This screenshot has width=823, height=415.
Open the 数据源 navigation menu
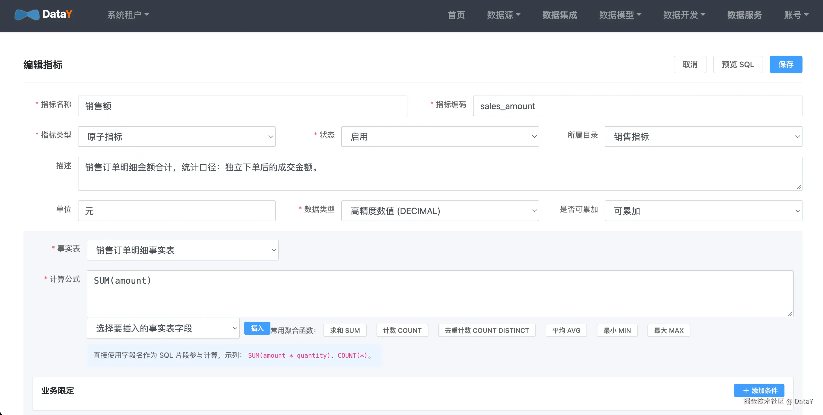click(x=504, y=15)
